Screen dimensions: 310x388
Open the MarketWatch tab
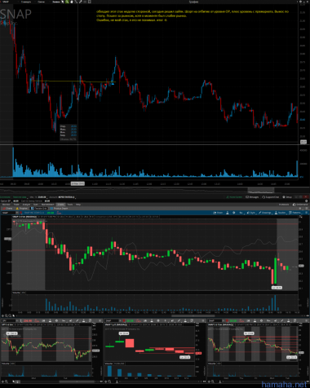tap(48, 205)
